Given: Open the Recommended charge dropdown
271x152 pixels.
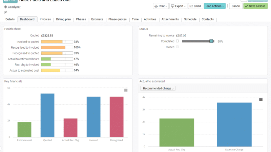Looking at the screenshot, I should [158, 88].
